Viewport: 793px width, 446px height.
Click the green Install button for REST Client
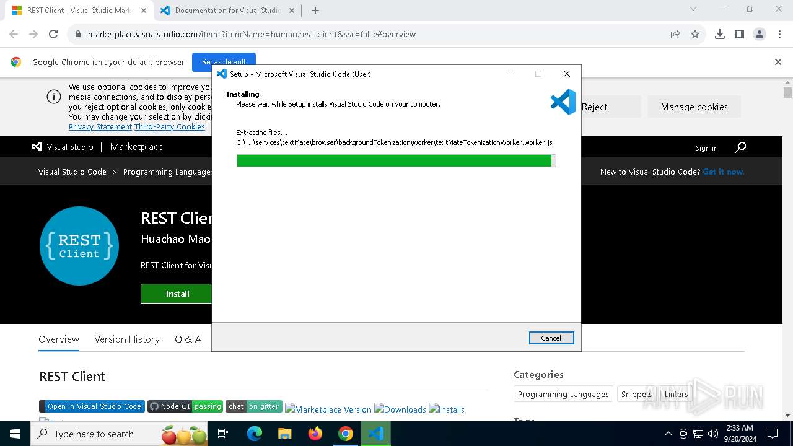point(177,294)
